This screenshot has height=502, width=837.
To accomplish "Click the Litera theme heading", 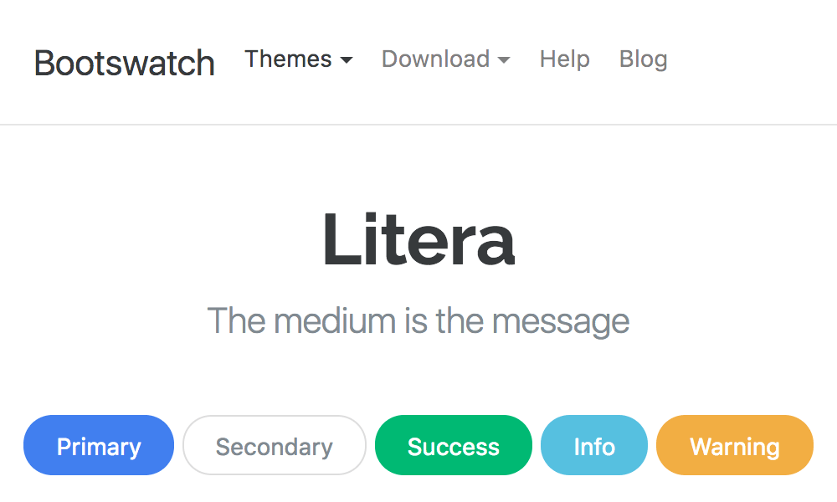I will pyautogui.click(x=419, y=240).
